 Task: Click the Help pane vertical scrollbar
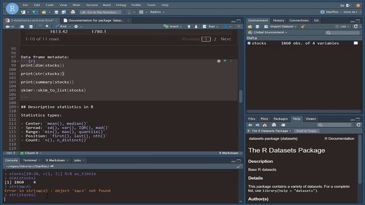360,159
